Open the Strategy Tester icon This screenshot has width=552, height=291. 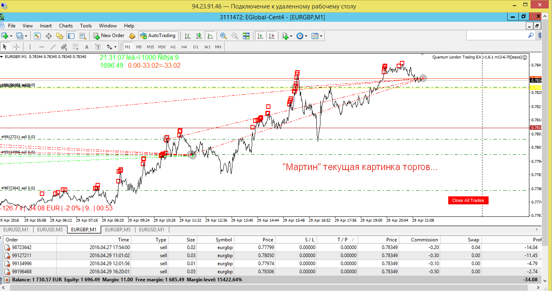(x=82, y=36)
